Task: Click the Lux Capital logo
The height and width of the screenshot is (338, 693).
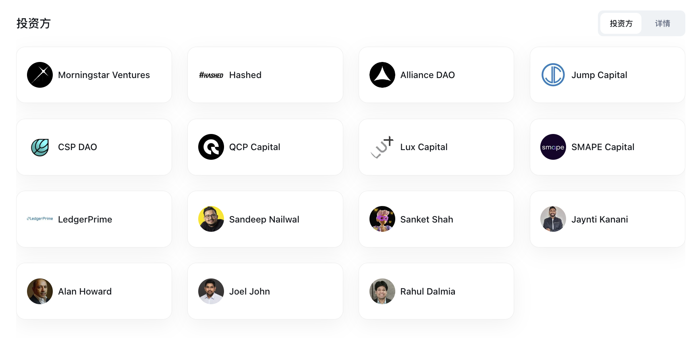Action: 382,147
